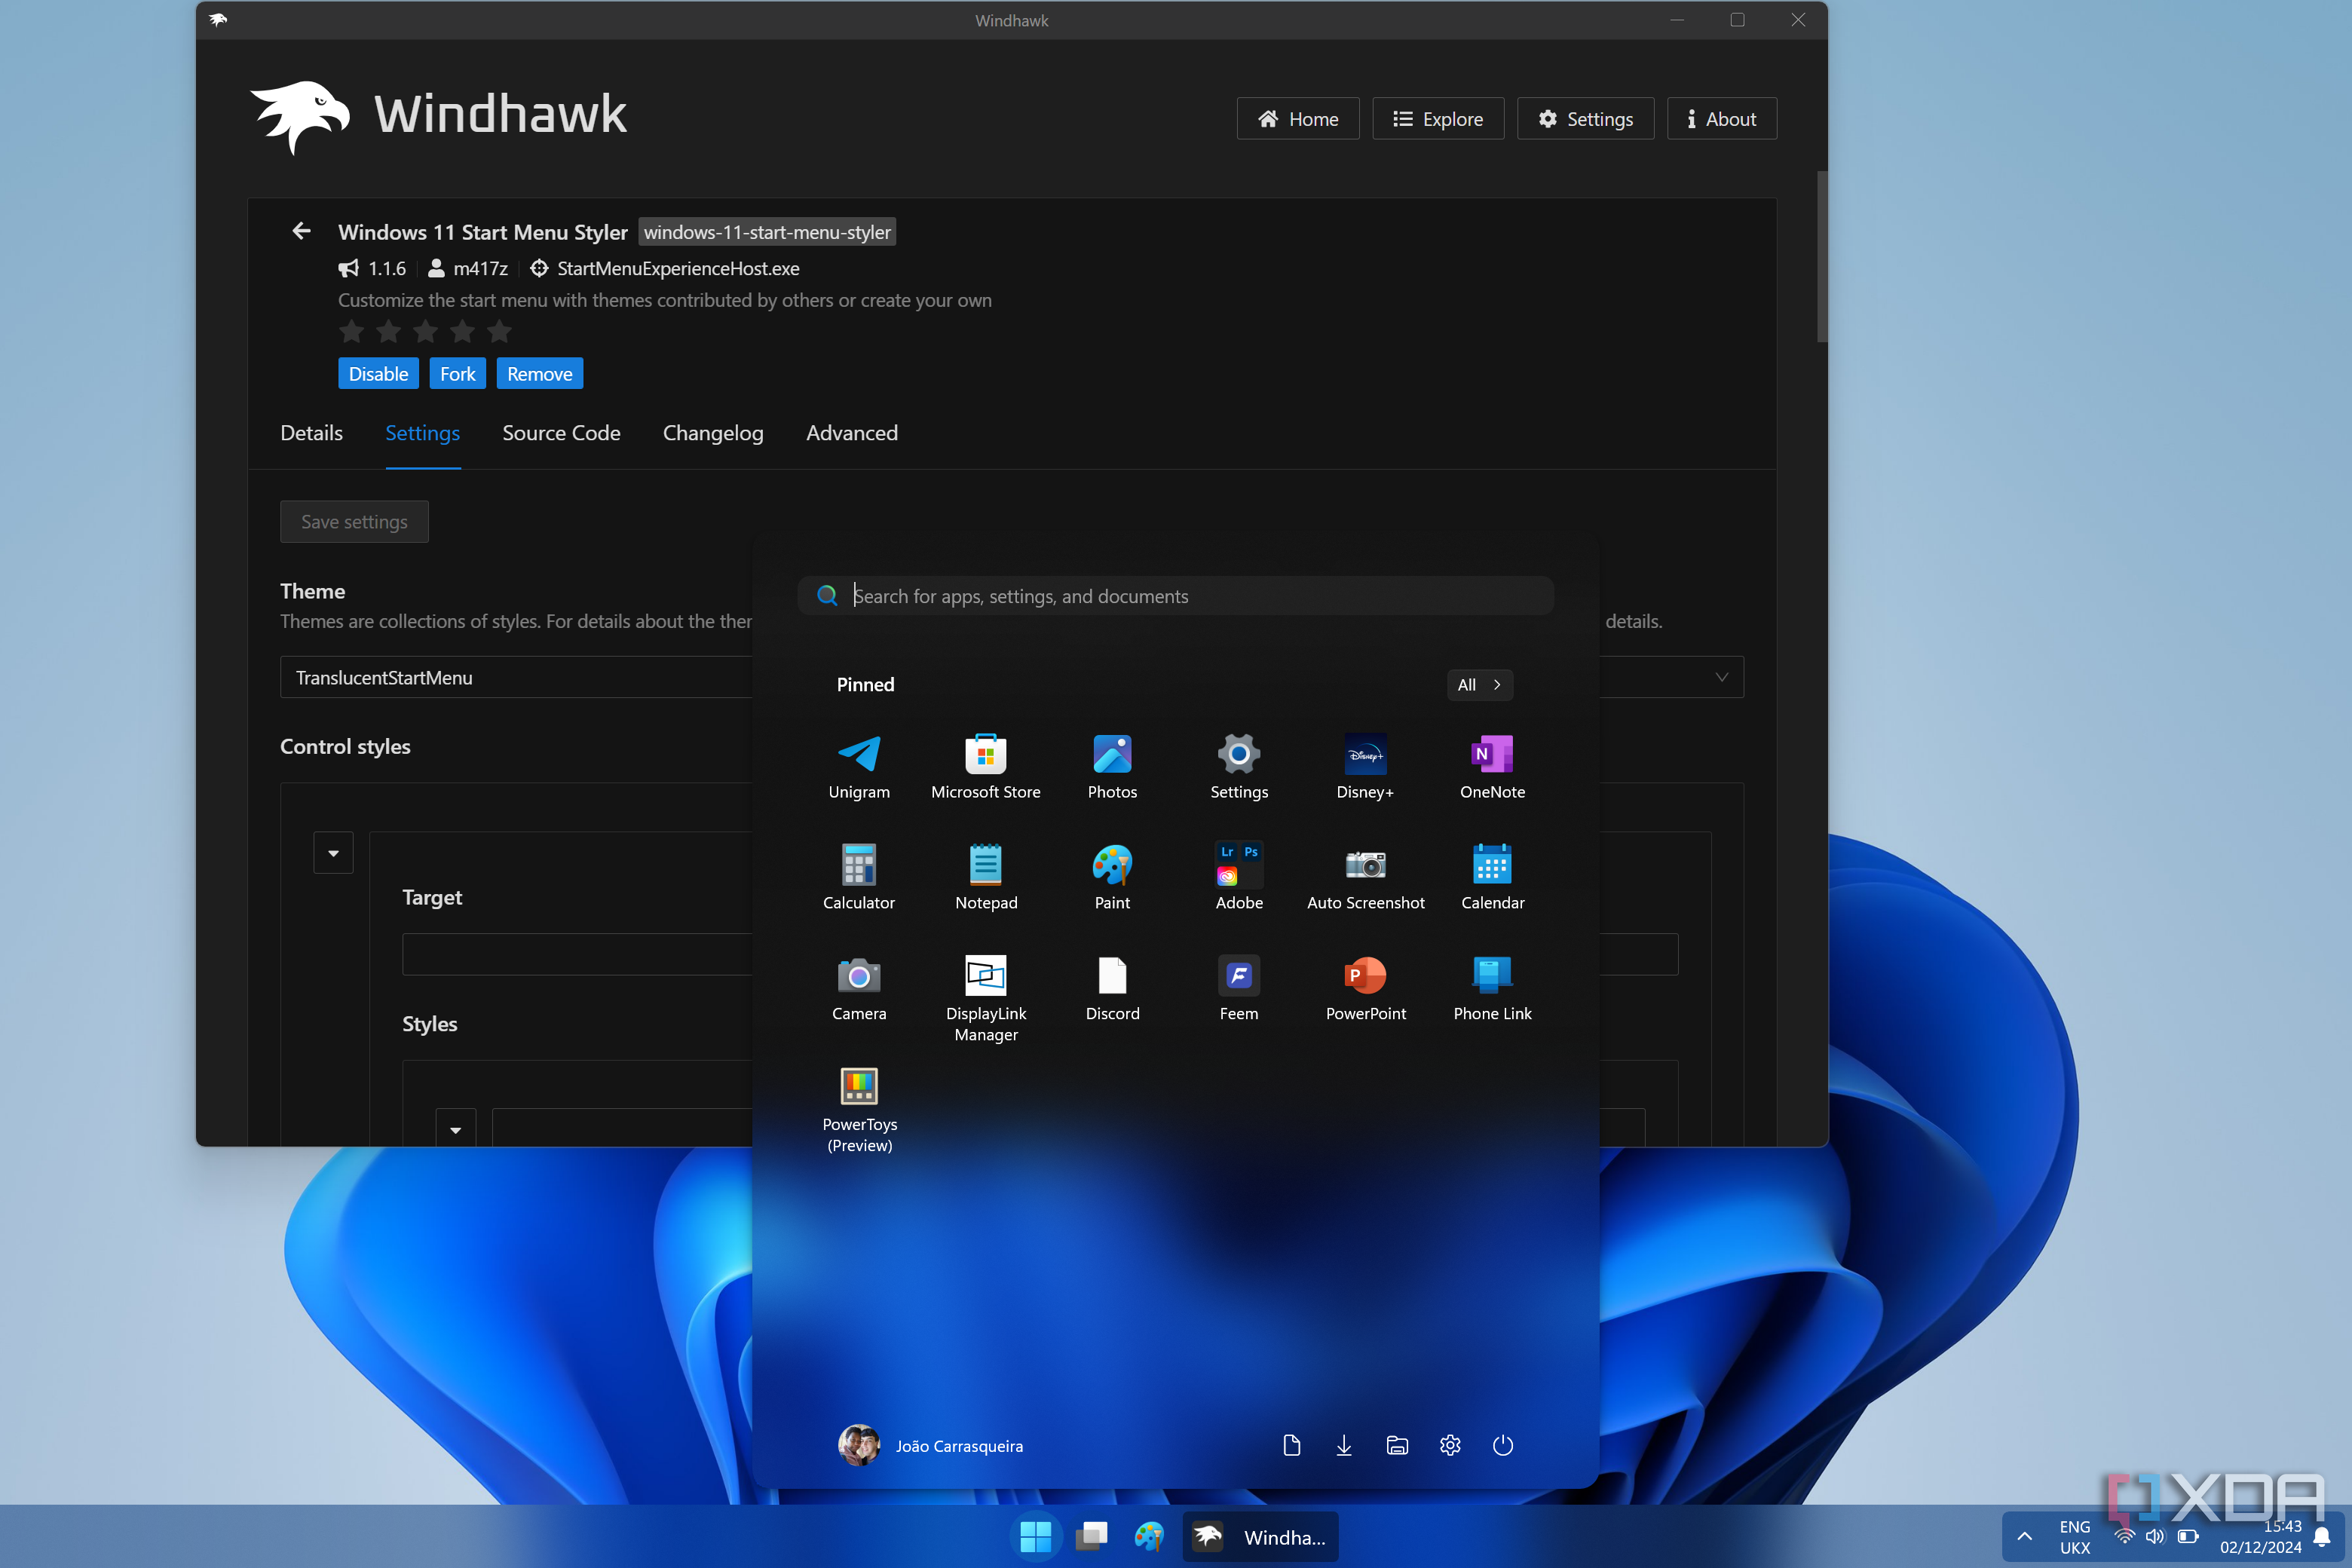Screen dimensions: 2352x1568
Task: Switch to the Source Code tab
Action: pos(561,433)
